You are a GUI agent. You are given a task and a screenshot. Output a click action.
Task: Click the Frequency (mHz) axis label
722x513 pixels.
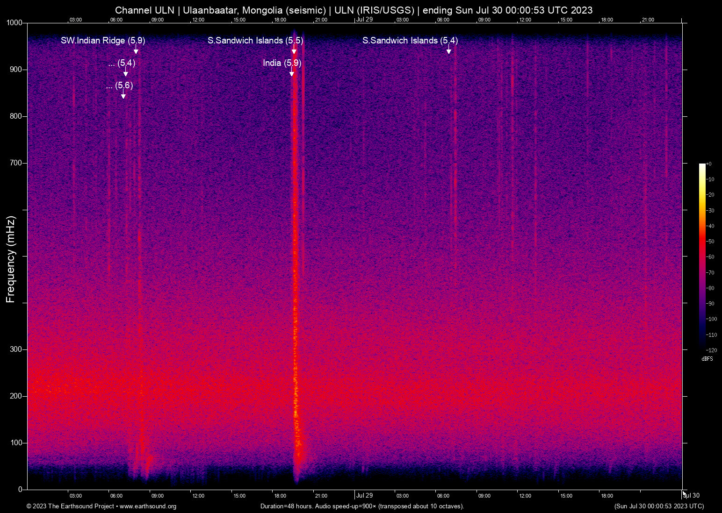[x=10, y=259]
